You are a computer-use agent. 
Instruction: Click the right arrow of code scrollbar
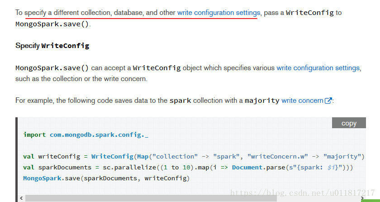[x=362, y=198]
